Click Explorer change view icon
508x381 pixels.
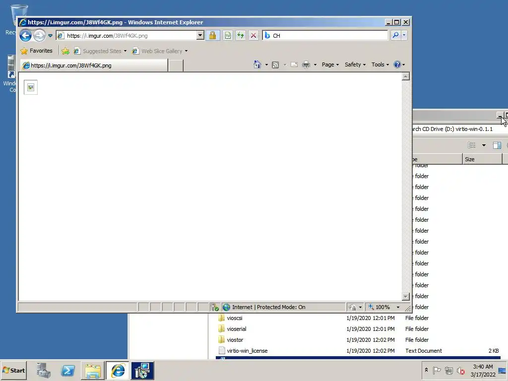(472, 145)
